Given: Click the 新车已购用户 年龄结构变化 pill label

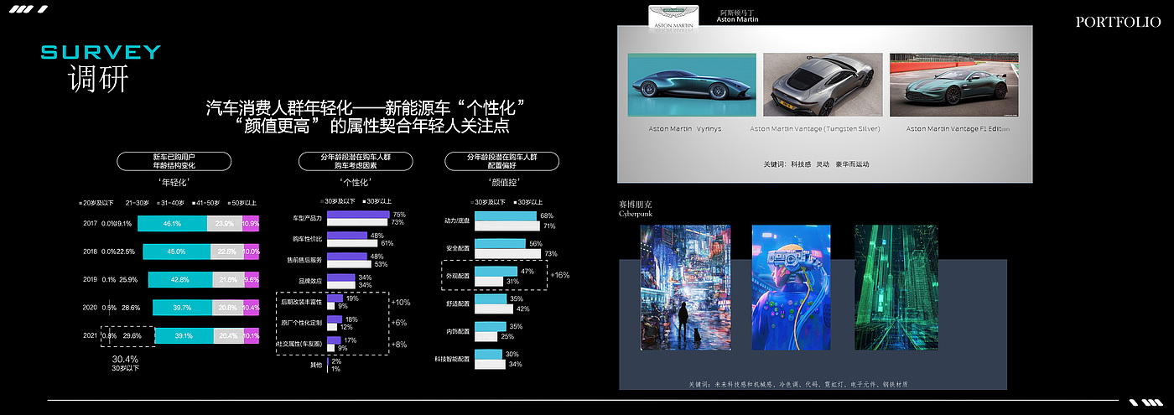Looking at the screenshot, I should [x=174, y=161].
